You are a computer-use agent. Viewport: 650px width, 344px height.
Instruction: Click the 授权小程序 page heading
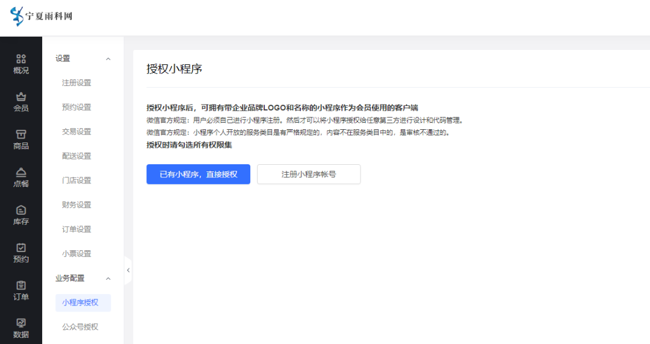pyautogui.click(x=174, y=69)
